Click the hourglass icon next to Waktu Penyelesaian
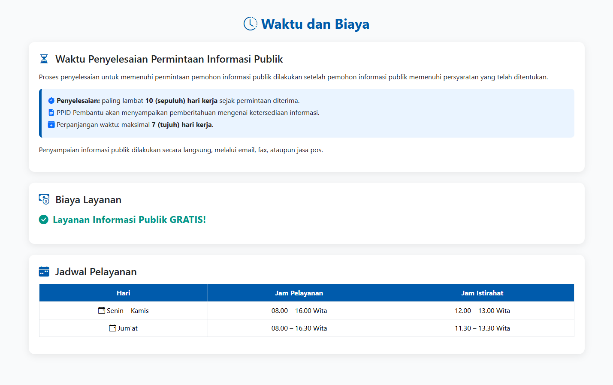Viewport: 613px width, 385px height. point(44,59)
